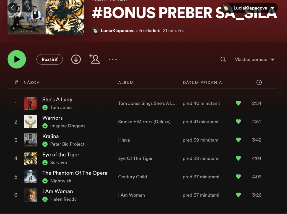This screenshot has height=214, width=287.
Task: Remove like from I Am Woman
Action: pos(238,195)
